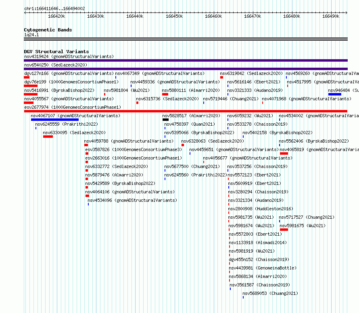Open nsv1133918 (Alsmadi2014) label

[258, 243]
